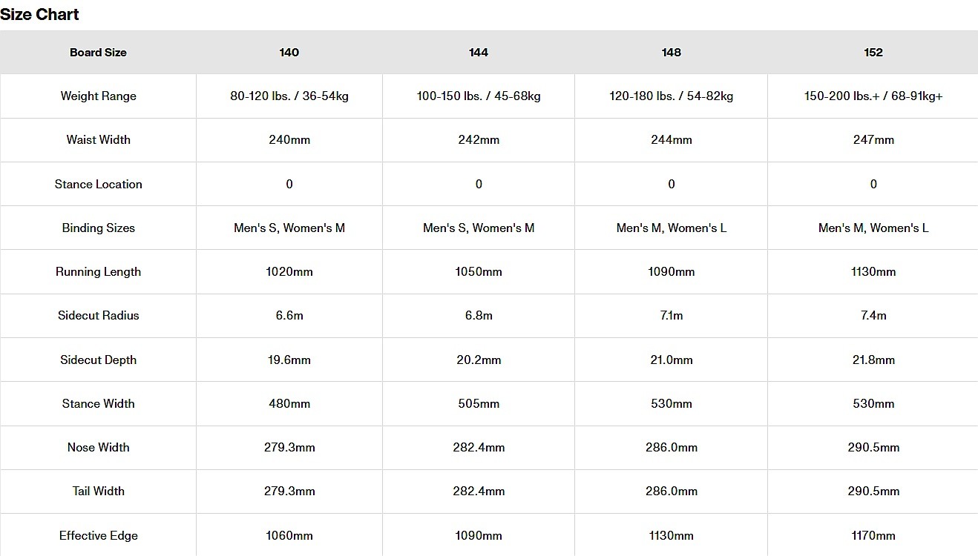Screen dimensions: 978x556
Task: Click the 140 board size header
Action: click(x=289, y=53)
